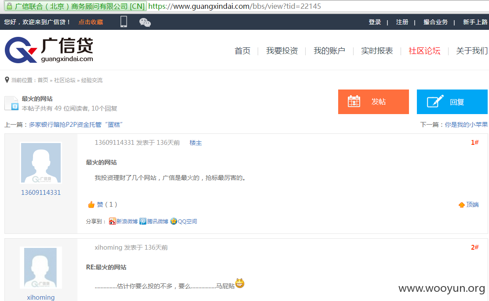489x301 pixels.
Task: Open 我的账户 navigation item
Action: pyautogui.click(x=329, y=51)
